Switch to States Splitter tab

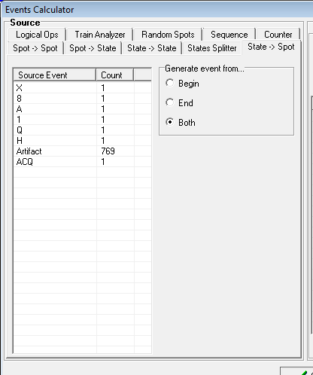(x=212, y=48)
